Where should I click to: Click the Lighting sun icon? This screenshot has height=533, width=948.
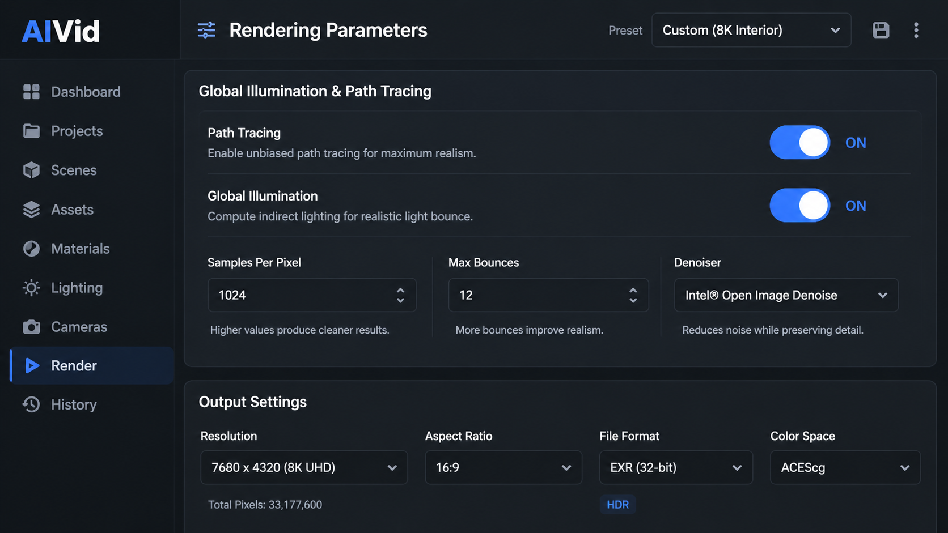click(x=31, y=288)
